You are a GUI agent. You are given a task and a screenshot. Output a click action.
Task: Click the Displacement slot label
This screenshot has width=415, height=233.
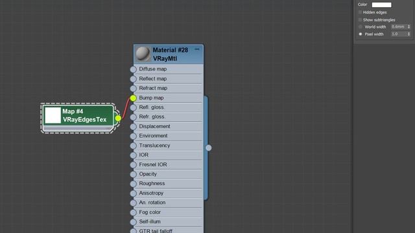pyautogui.click(x=154, y=126)
